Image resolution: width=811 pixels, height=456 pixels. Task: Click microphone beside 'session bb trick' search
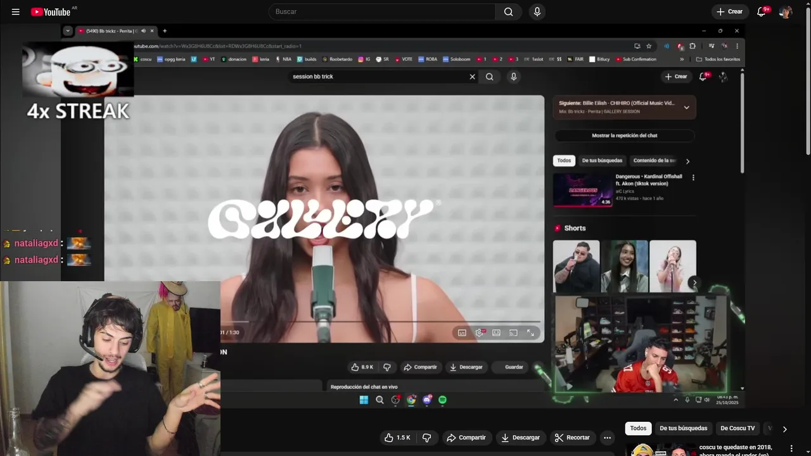(x=513, y=77)
